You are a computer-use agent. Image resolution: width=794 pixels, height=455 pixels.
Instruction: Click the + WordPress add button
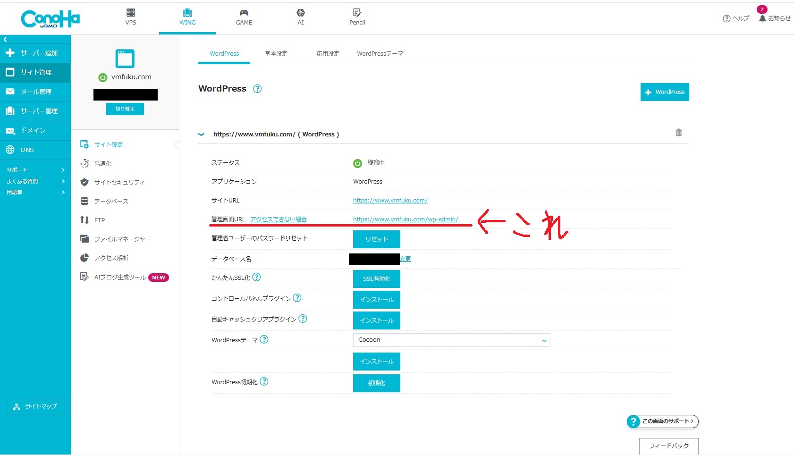click(x=665, y=92)
